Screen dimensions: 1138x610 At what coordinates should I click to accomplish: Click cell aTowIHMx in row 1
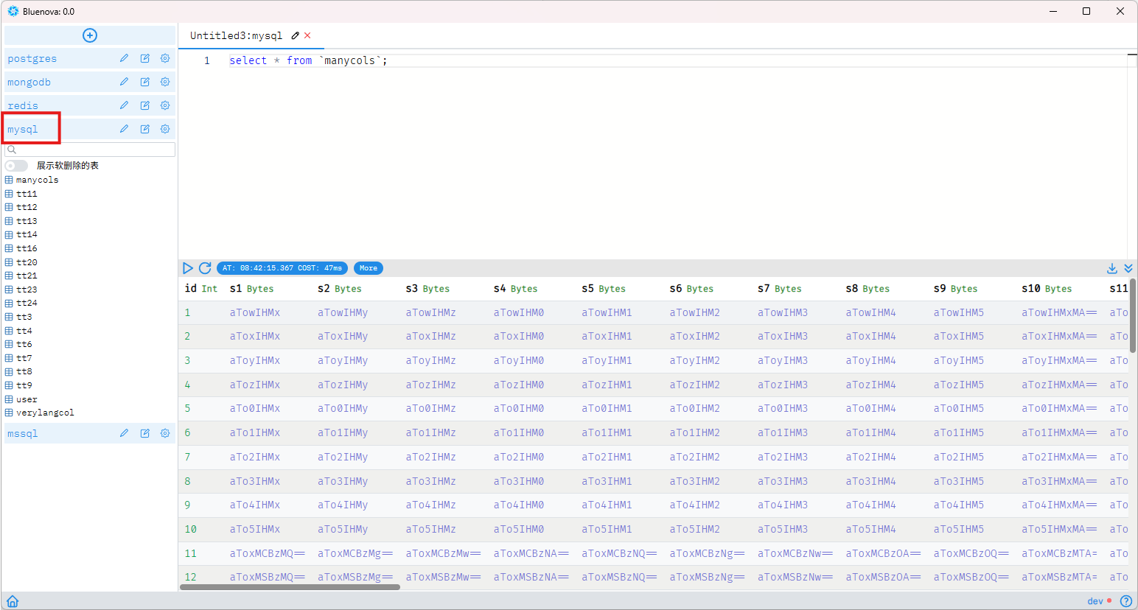[255, 312]
